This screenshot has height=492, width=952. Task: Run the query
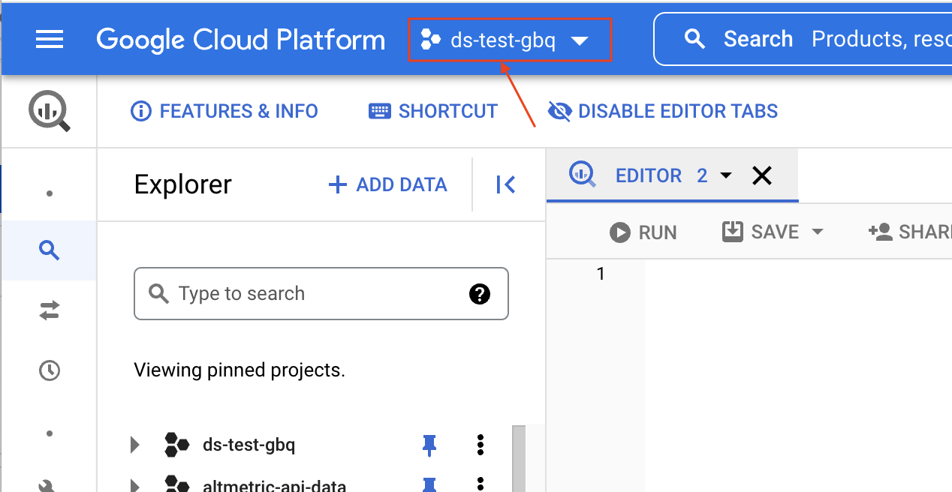tap(643, 232)
